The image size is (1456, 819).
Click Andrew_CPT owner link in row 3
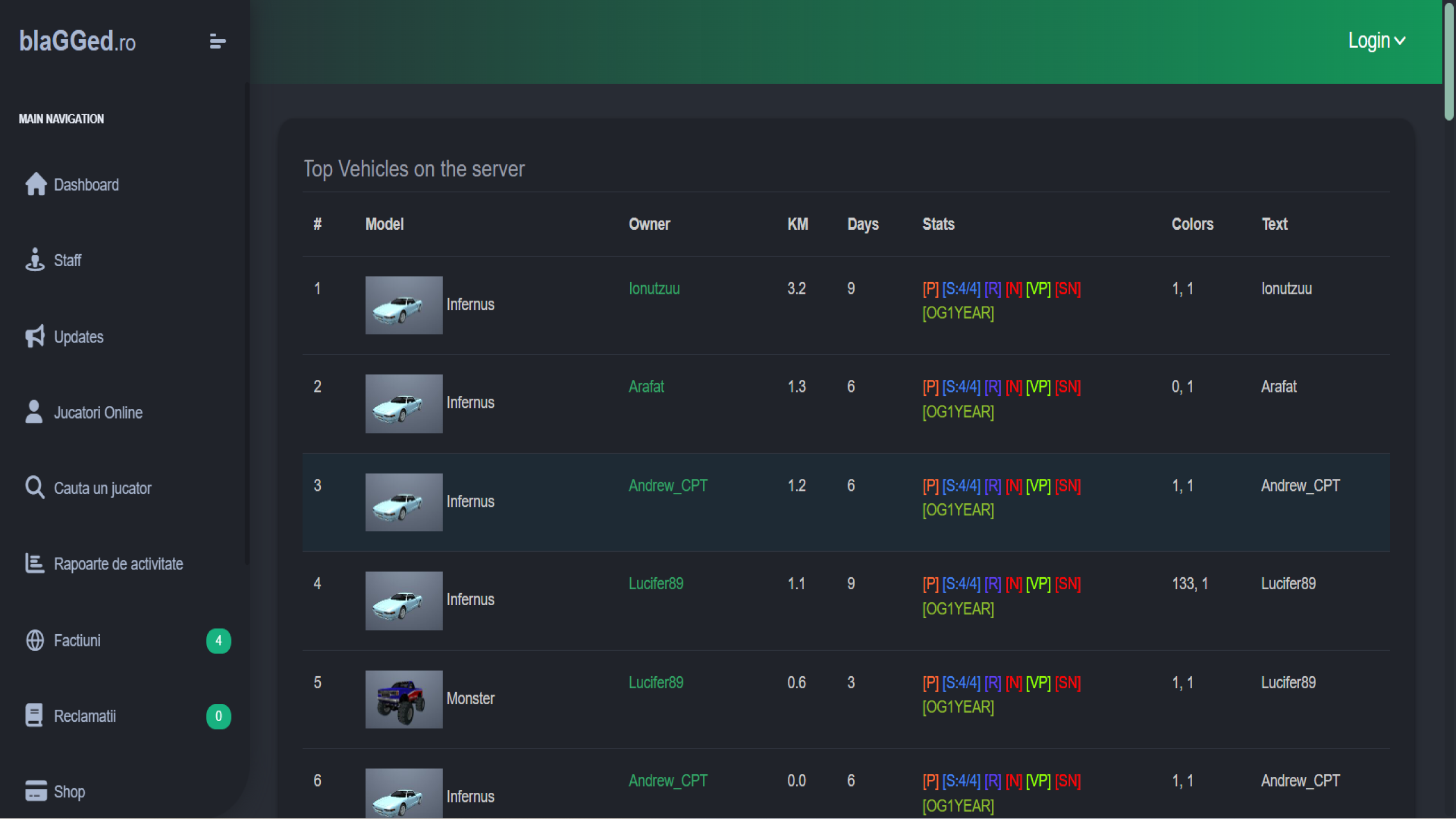[x=668, y=485]
